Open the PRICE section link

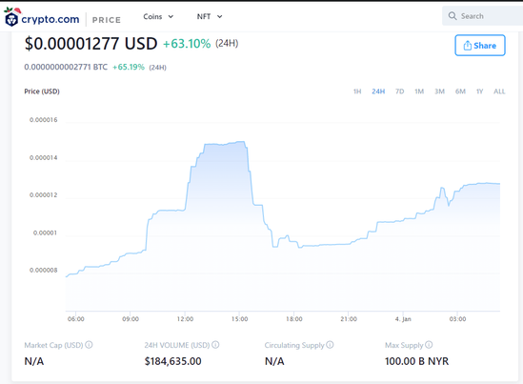pos(107,20)
